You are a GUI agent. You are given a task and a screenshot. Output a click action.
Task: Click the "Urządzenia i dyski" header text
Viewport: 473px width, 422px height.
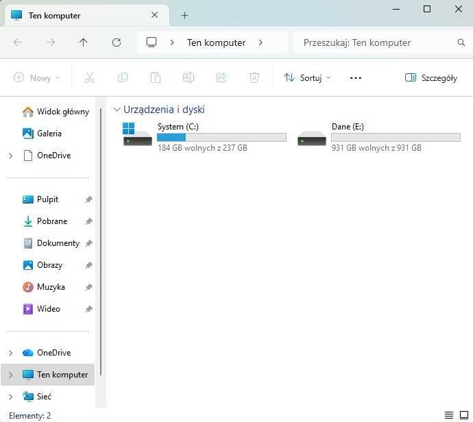pyautogui.click(x=164, y=110)
